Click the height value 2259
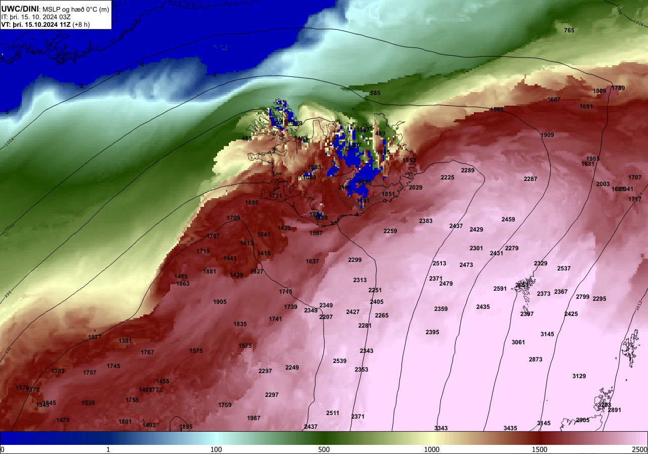This screenshot has height=454, width=648. (x=390, y=231)
